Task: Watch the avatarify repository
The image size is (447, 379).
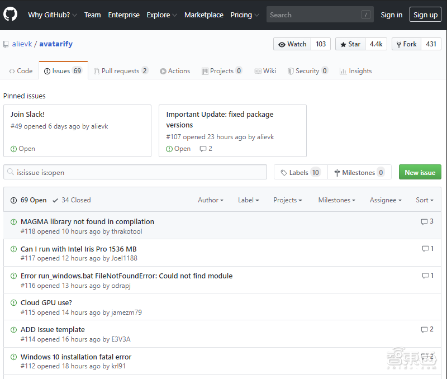Action: tap(292, 44)
